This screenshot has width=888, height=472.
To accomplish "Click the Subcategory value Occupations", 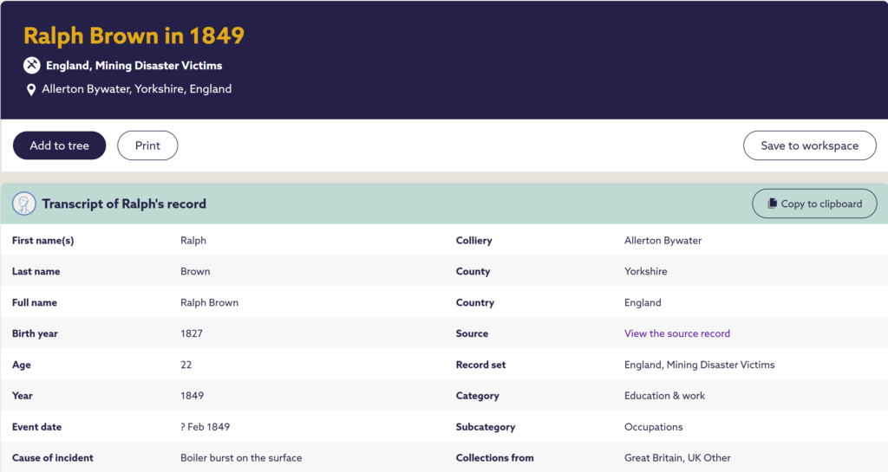I will pyautogui.click(x=653, y=427).
